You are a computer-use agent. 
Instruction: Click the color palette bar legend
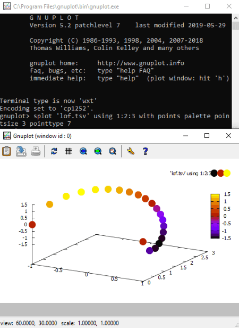(215, 216)
